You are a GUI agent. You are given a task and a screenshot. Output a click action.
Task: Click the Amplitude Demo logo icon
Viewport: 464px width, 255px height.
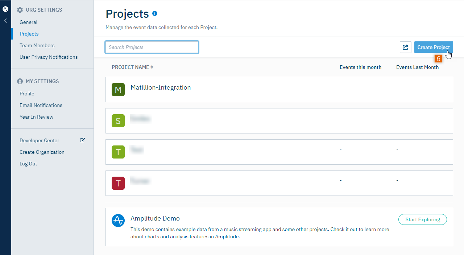point(118,221)
